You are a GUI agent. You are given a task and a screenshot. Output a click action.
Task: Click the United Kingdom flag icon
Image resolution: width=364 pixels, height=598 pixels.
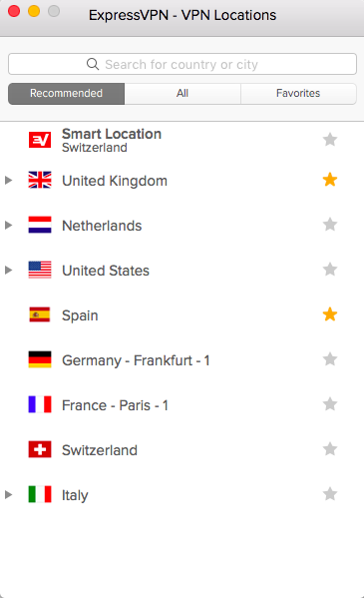pyautogui.click(x=40, y=180)
